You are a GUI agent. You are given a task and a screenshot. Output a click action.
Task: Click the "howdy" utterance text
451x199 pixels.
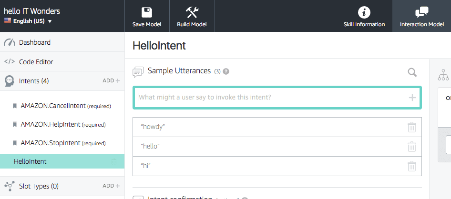click(152, 127)
